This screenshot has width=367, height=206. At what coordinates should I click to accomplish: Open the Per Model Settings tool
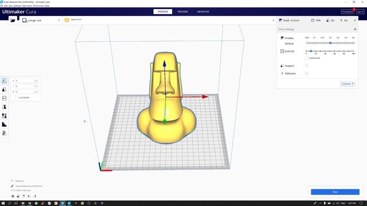point(4,116)
